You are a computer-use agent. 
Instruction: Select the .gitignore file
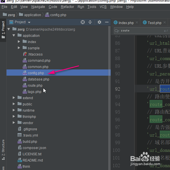coord(27,129)
